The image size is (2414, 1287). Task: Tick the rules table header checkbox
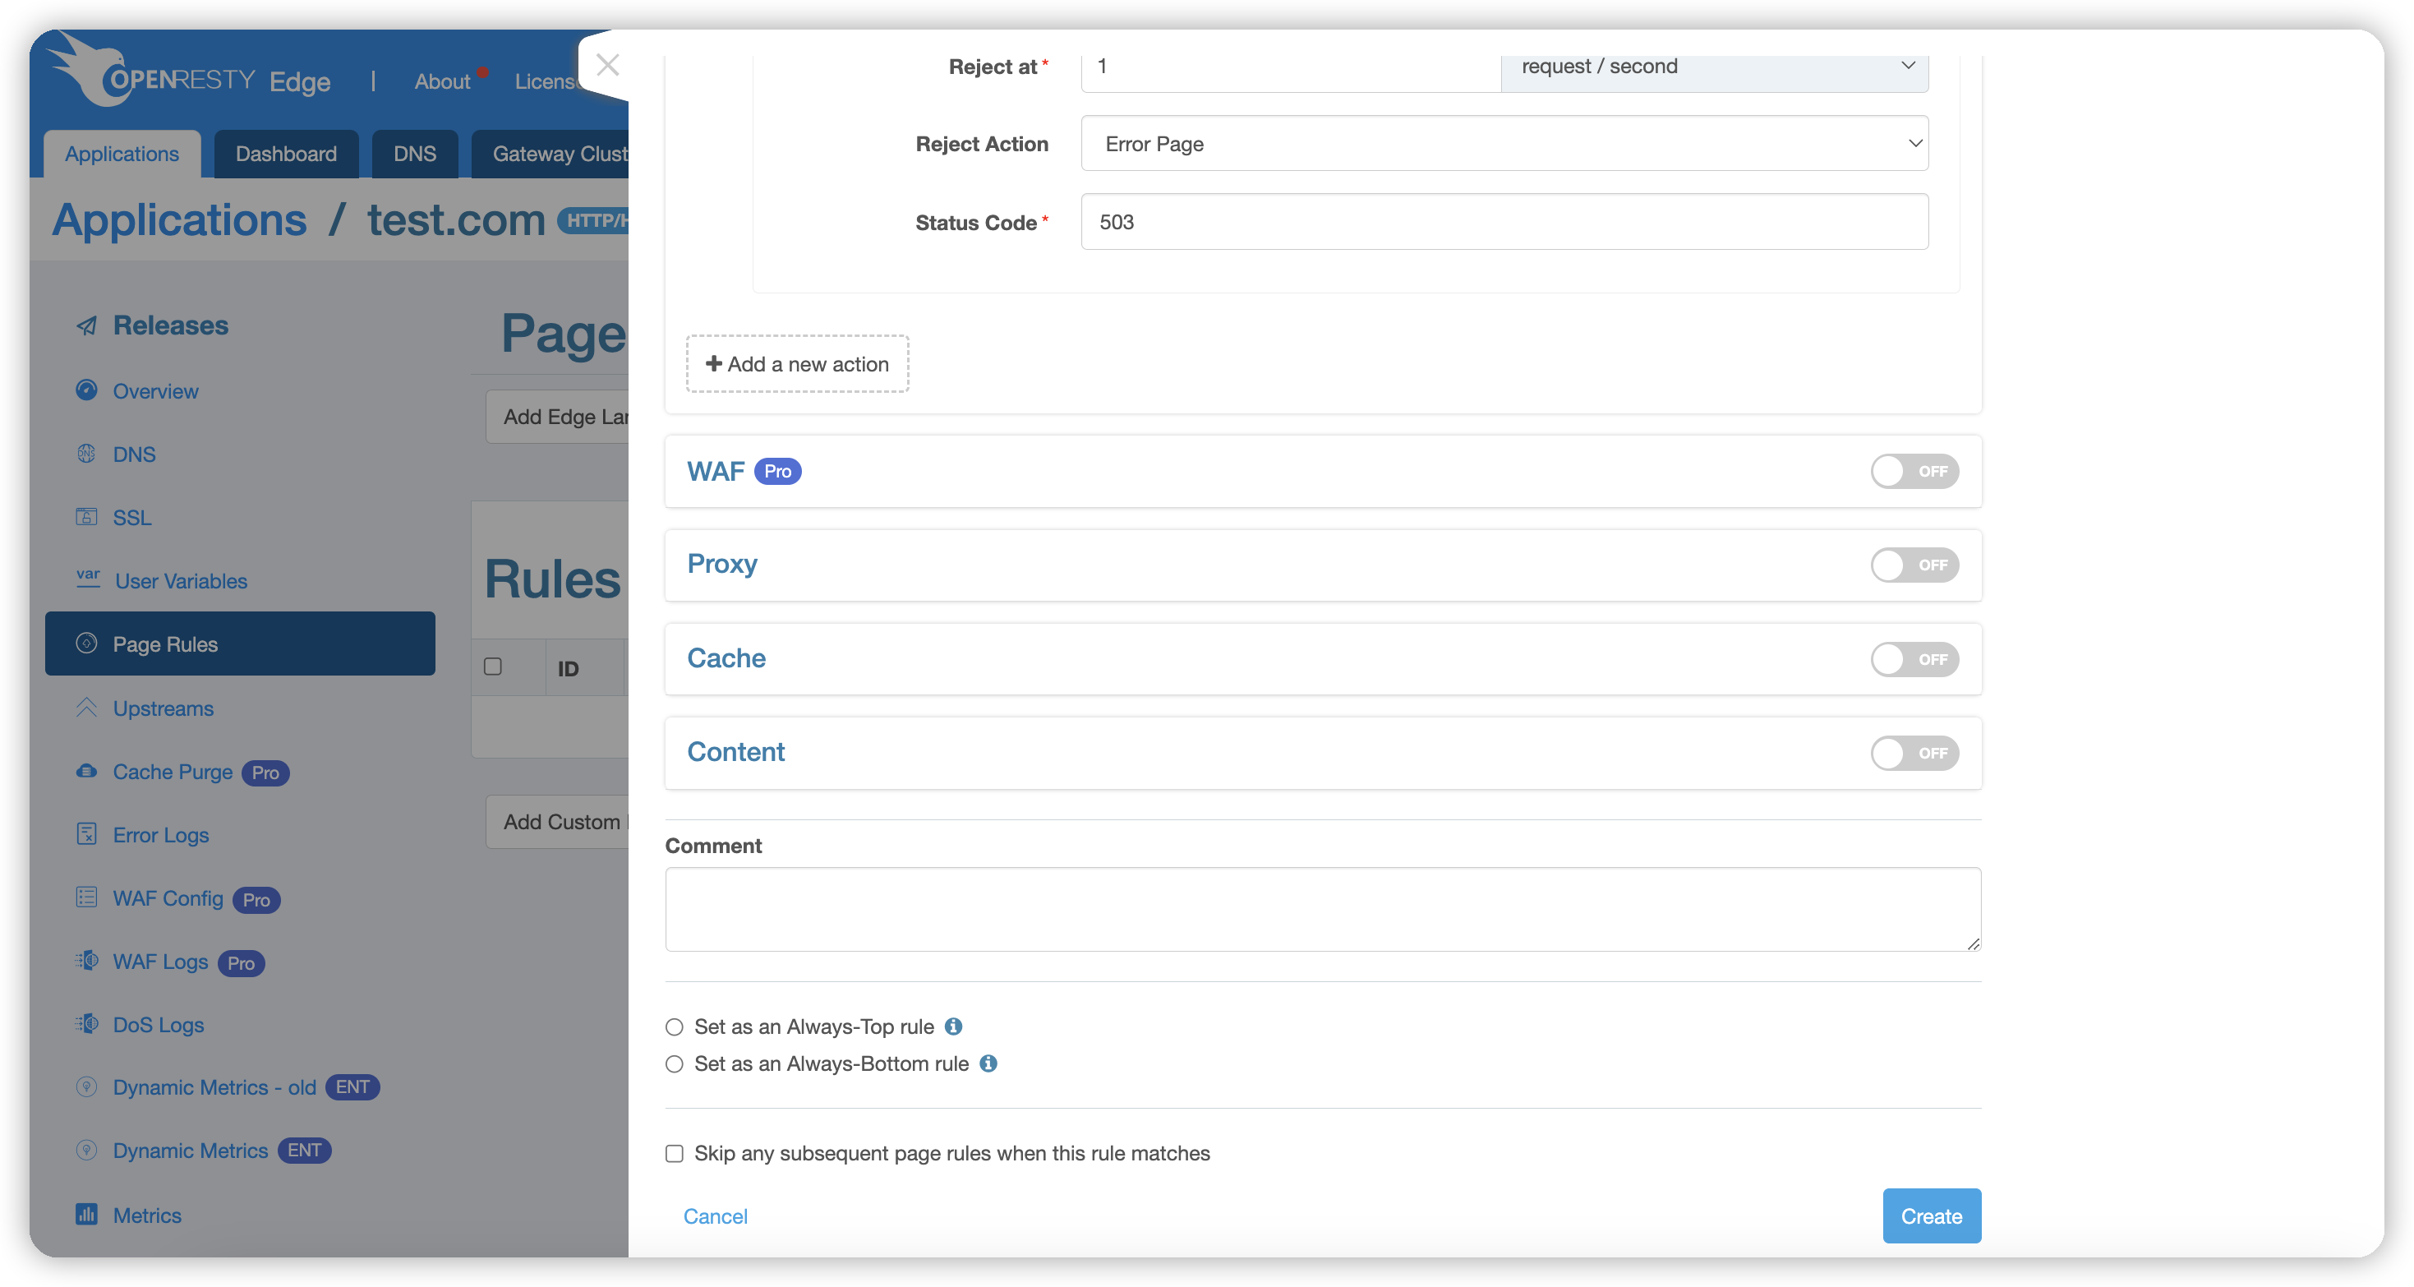[x=493, y=667]
